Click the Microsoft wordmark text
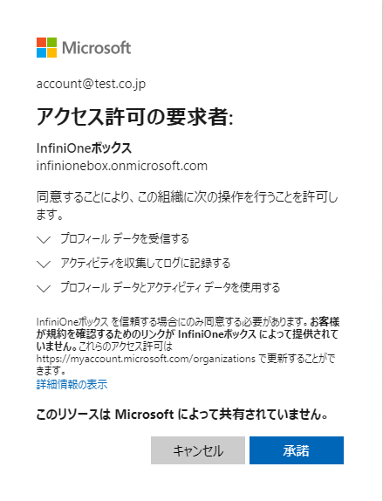383x501 pixels. [x=97, y=48]
